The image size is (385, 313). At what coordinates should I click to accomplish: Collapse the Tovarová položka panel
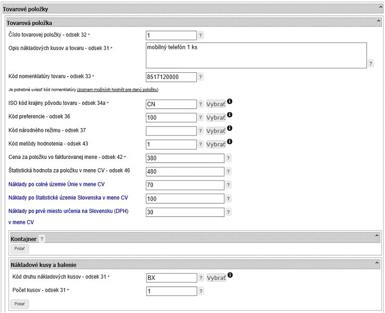pos(379,21)
